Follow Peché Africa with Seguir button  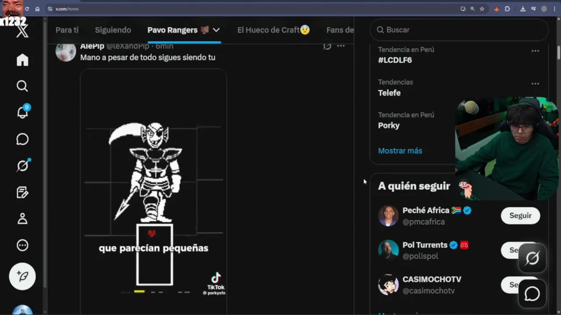point(520,216)
